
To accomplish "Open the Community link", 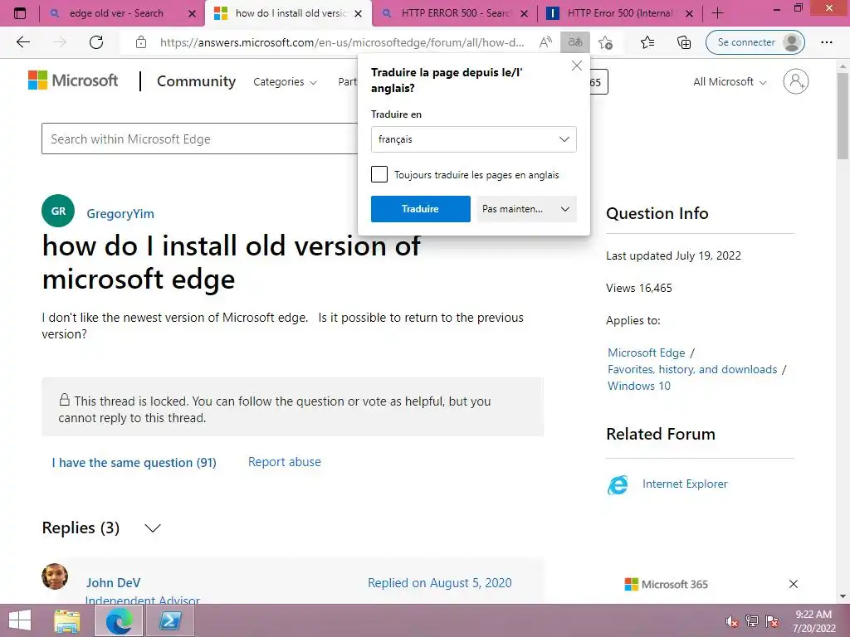I will [196, 81].
